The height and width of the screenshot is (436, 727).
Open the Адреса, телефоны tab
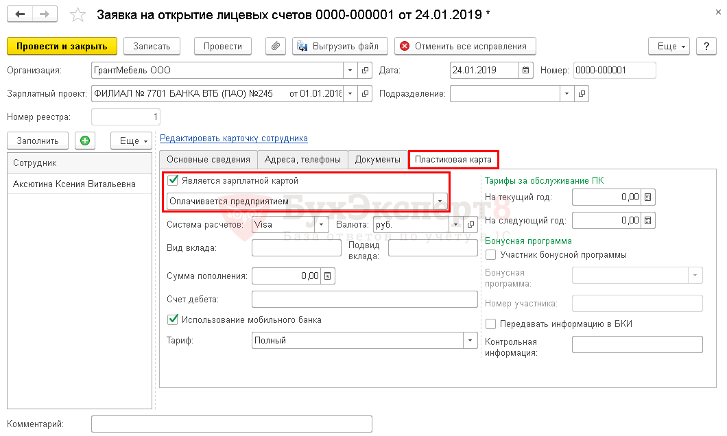point(302,160)
